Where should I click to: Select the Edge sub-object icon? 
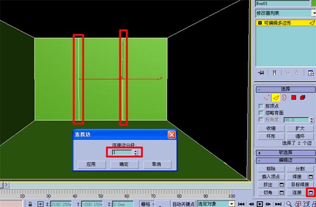pos(275,98)
